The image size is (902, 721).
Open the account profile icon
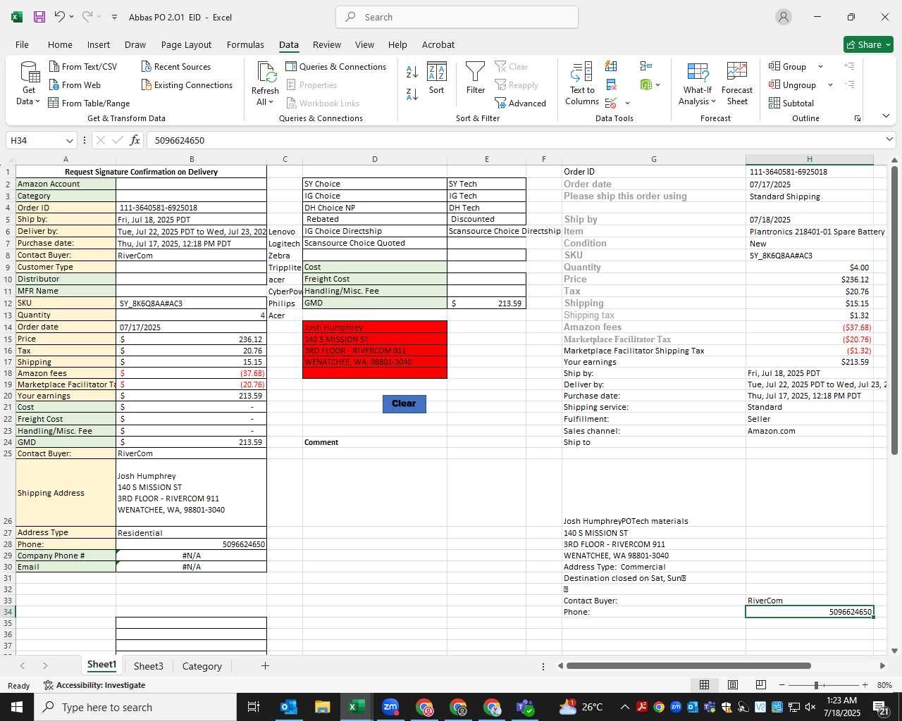click(x=783, y=17)
